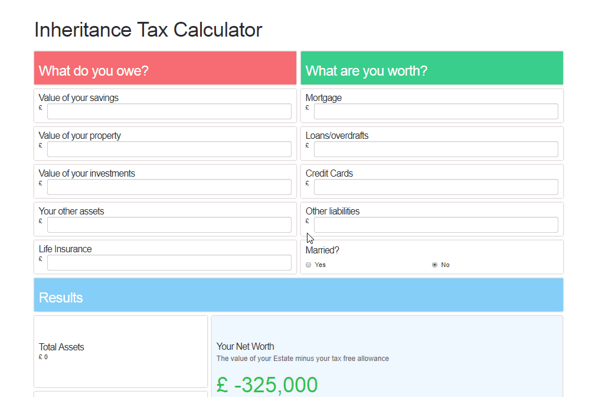Click the 'Married?' label

[x=322, y=250]
